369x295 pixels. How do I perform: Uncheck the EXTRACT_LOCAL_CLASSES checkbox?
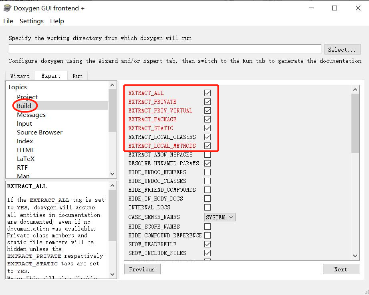pos(207,137)
